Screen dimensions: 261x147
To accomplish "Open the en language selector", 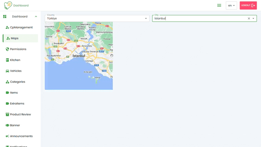I will click(x=231, y=5).
